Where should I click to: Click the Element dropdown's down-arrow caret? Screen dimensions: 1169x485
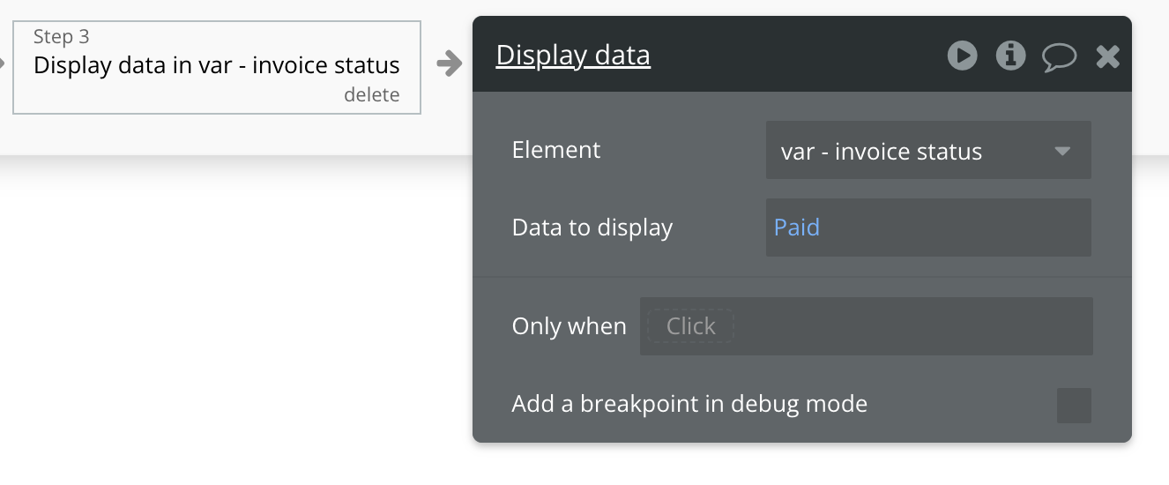tap(1062, 151)
